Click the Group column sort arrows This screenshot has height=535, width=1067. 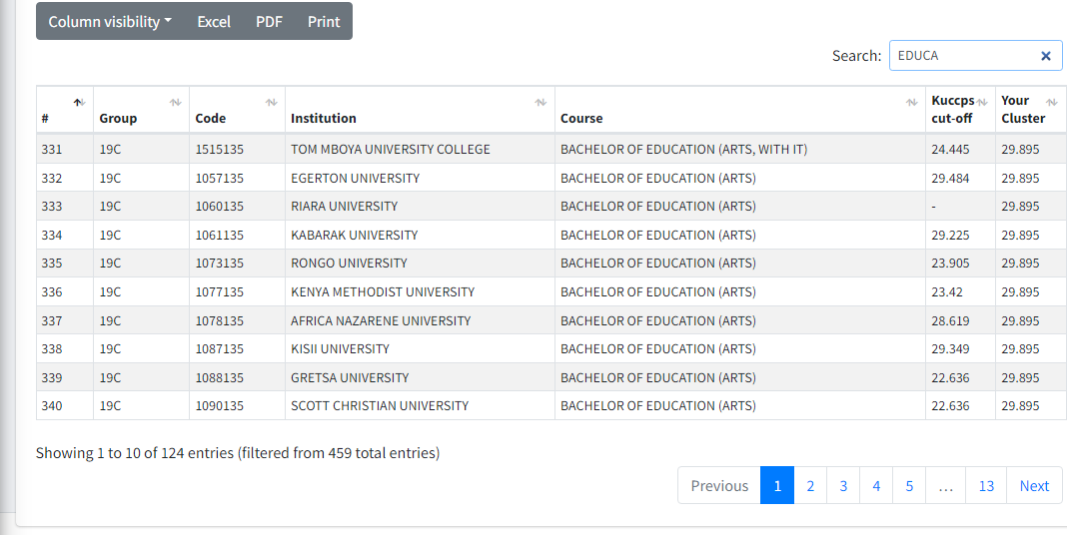[175, 102]
